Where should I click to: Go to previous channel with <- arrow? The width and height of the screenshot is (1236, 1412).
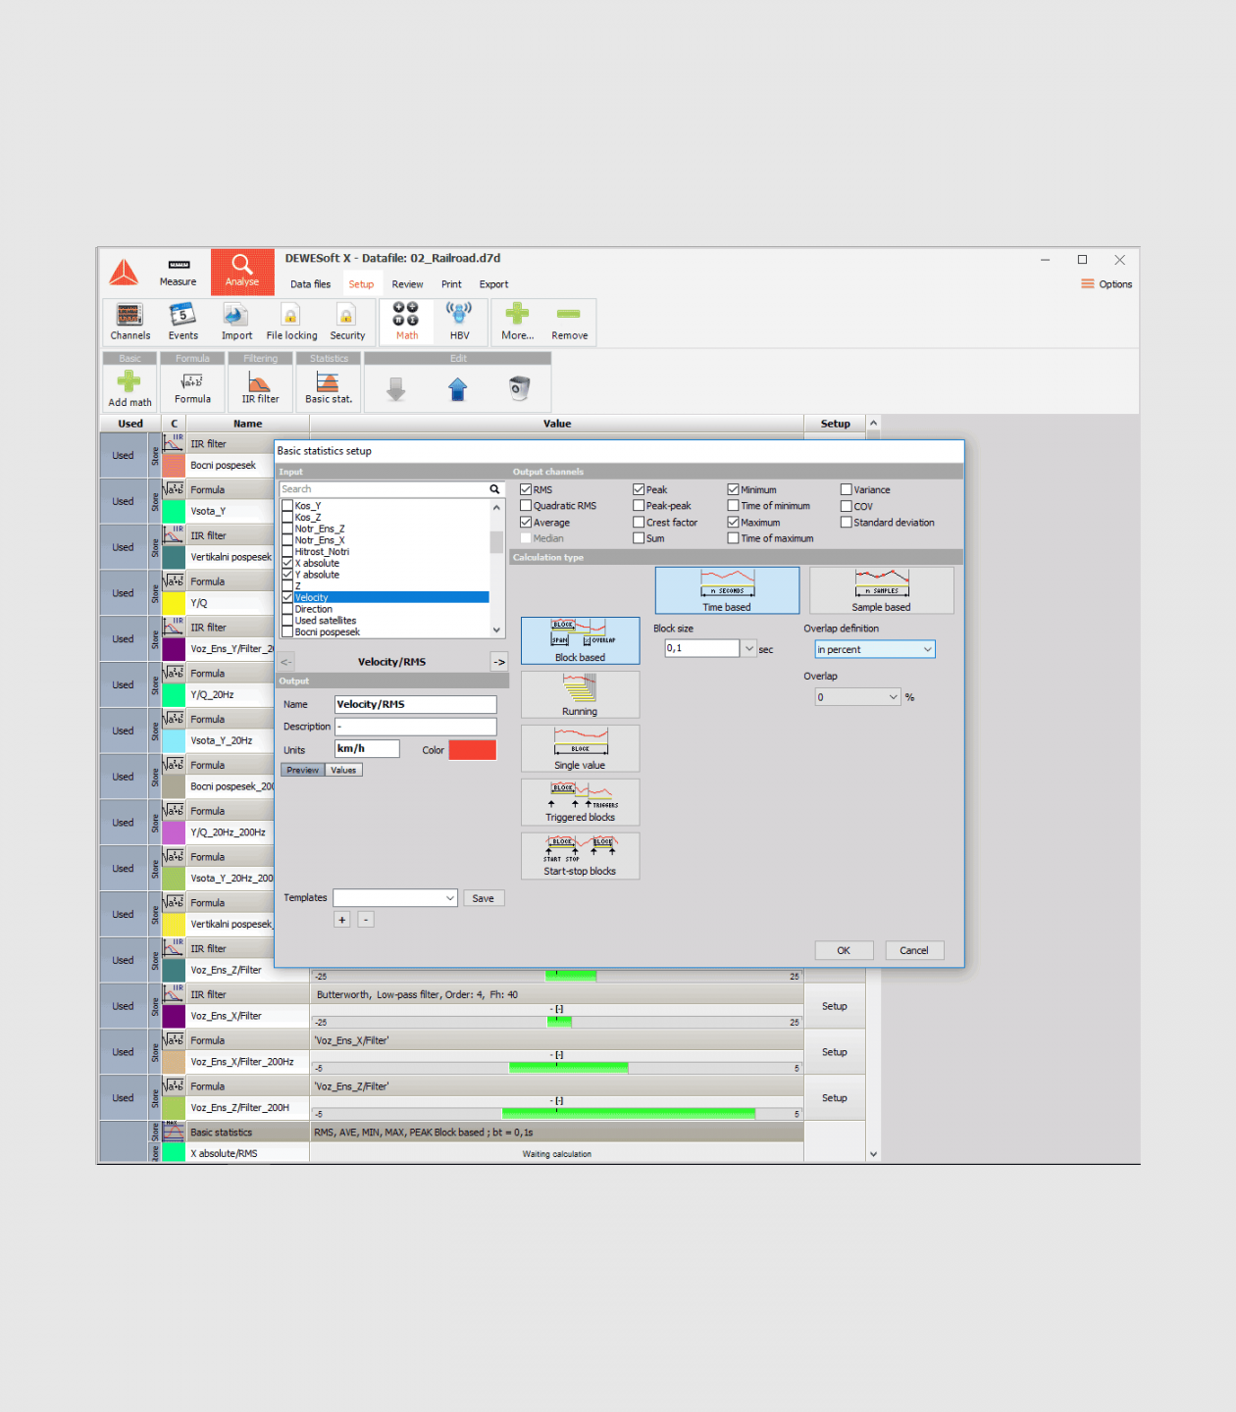tap(285, 662)
